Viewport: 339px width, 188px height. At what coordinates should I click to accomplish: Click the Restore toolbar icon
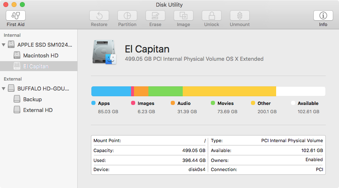coord(99,16)
